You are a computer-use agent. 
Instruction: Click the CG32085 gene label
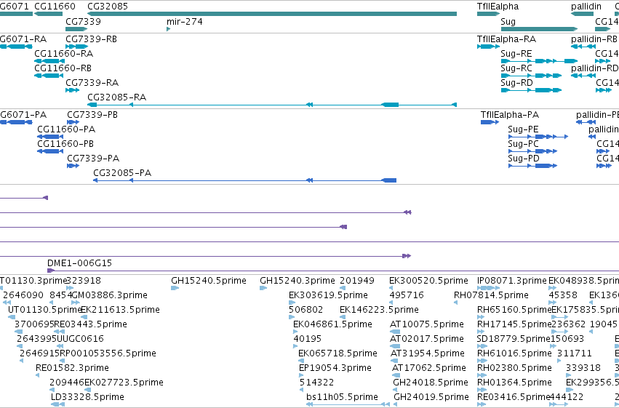(108, 7)
